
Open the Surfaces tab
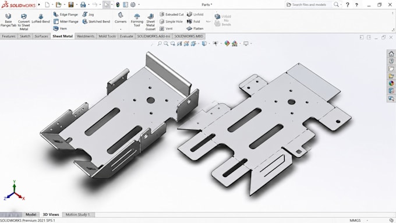click(41, 36)
